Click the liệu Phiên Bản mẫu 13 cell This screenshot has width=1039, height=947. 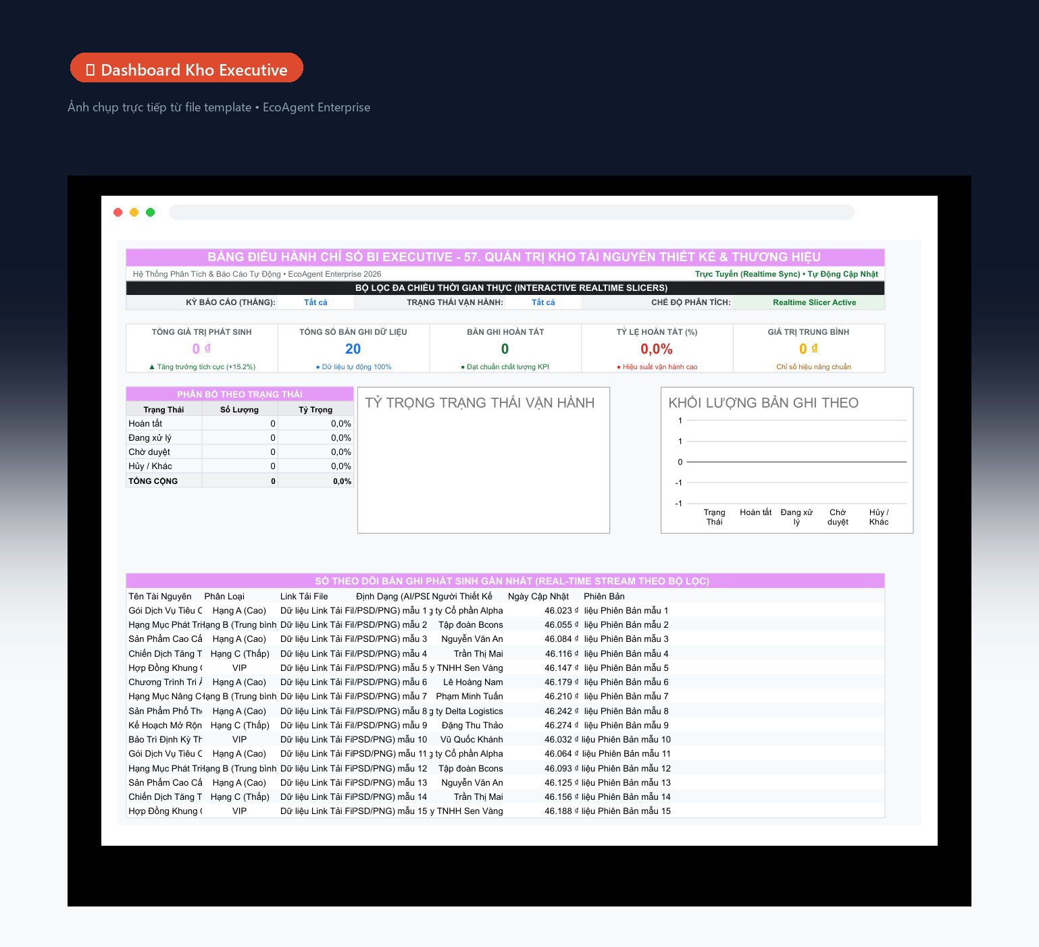coord(626,783)
